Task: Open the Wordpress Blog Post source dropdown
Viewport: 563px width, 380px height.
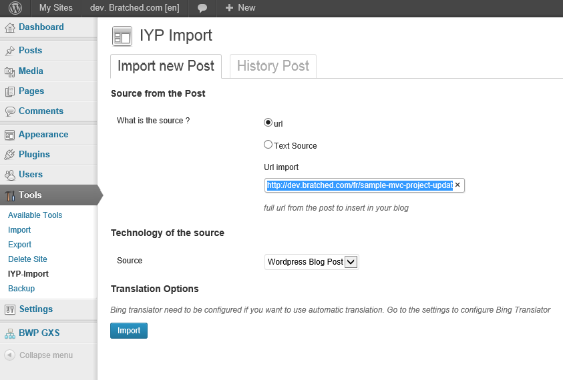Action: 311,262
